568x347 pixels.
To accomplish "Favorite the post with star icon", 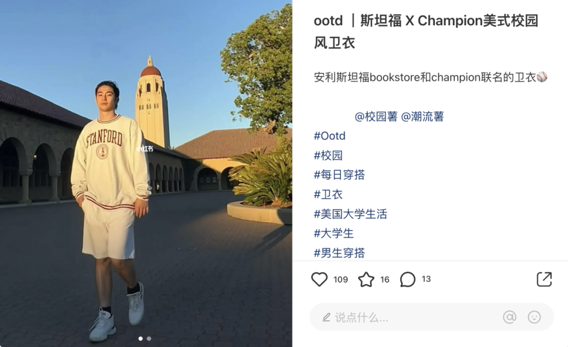I will (366, 280).
